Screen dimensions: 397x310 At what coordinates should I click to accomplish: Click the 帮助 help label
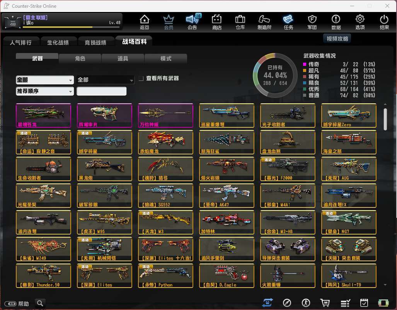click(24, 304)
